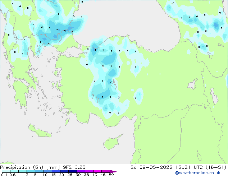Click the '50' legend scale label
Viewport: 228px width, 176px height.
(111, 175)
